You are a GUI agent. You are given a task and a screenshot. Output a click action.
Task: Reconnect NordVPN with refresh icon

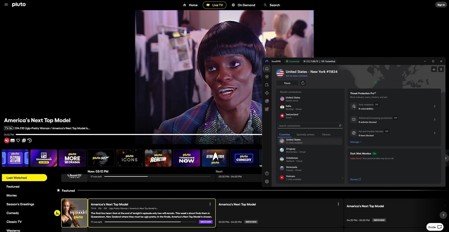click(x=303, y=83)
